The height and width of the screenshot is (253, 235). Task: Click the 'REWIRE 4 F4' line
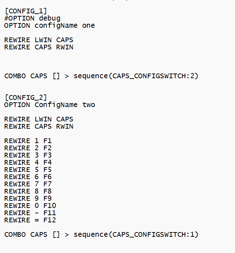click(x=28, y=162)
